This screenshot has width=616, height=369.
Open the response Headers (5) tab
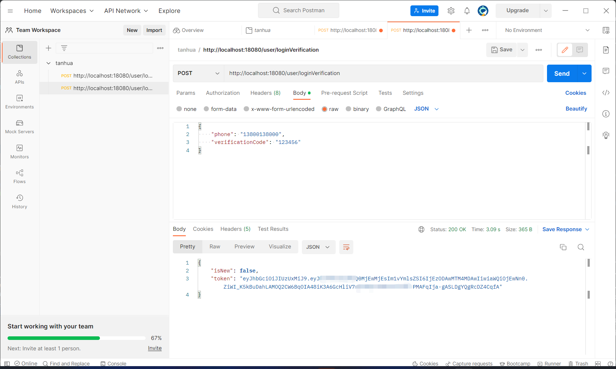[235, 229]
